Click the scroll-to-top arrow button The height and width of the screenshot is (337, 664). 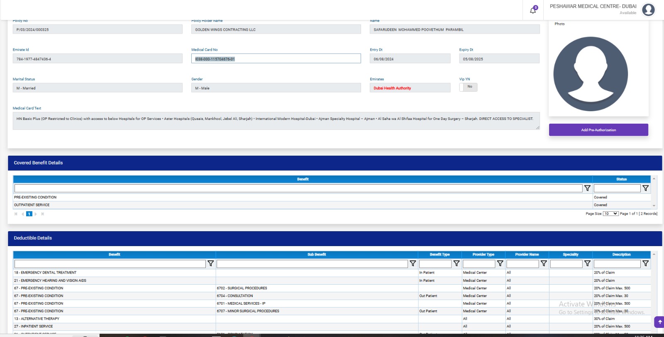(659, 322)
